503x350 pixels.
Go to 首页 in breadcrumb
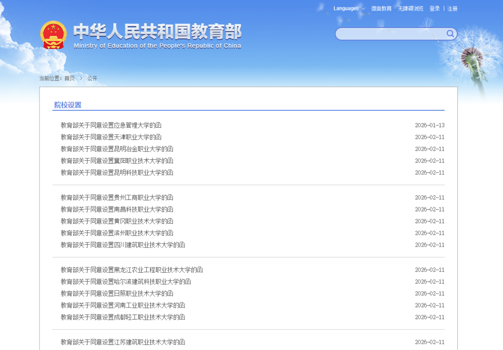click(69, 78)
